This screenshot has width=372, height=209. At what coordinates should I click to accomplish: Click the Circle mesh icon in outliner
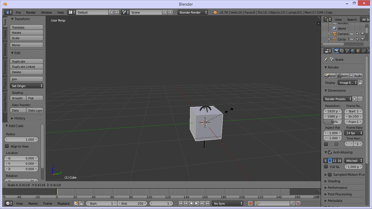335,39
